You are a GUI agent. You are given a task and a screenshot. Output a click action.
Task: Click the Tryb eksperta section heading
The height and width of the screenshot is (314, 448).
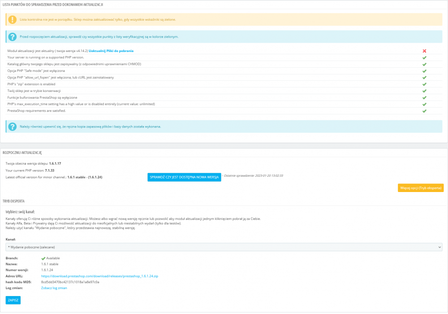13,201
